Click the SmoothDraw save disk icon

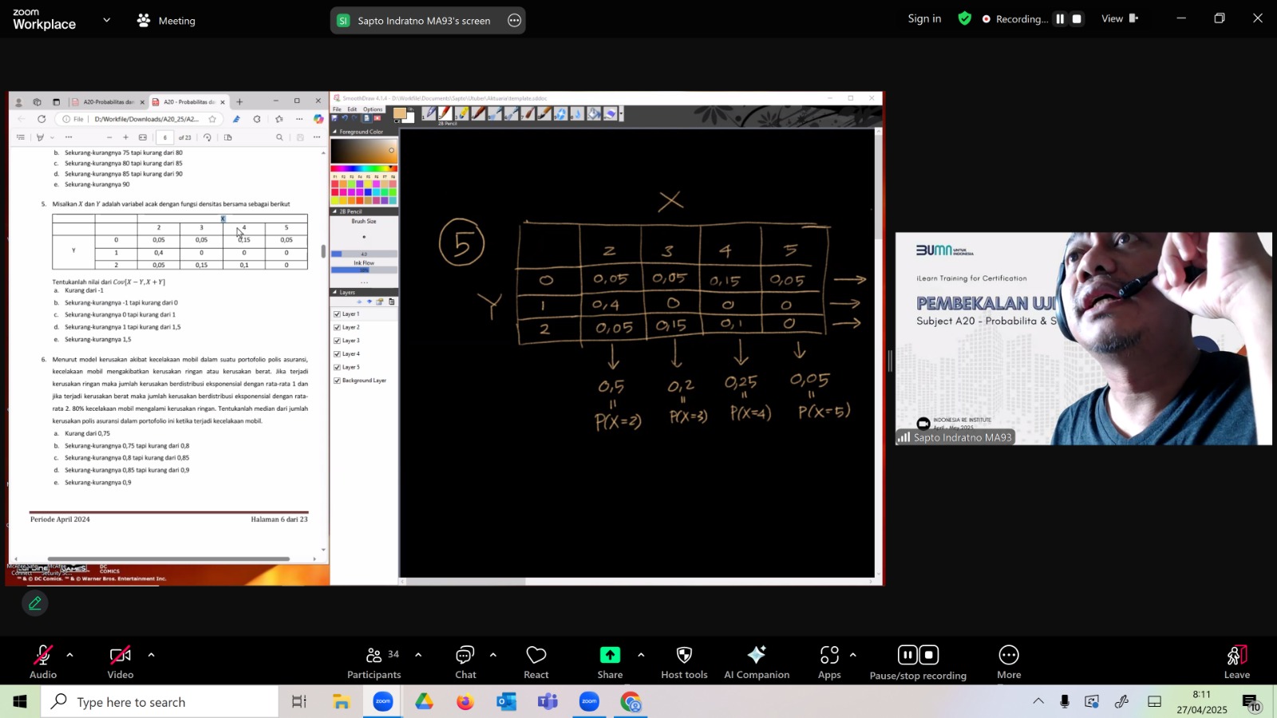[x=335, y=118]
